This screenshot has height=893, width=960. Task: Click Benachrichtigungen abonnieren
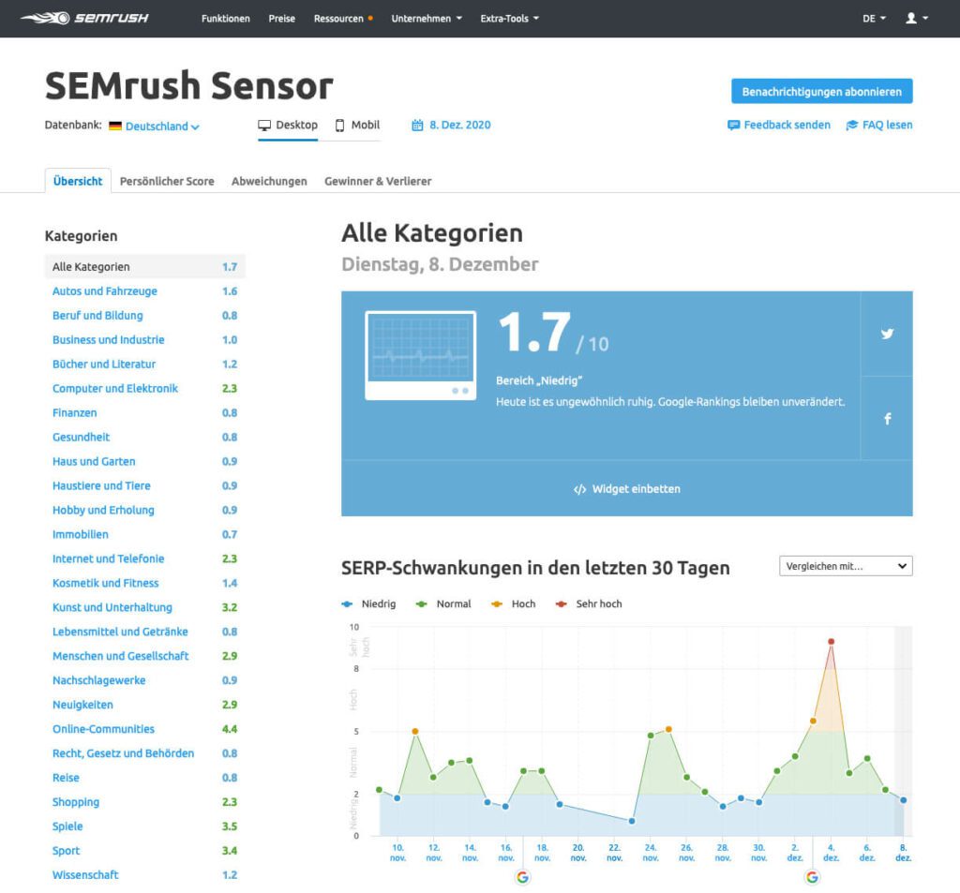(x=822, y=91)
